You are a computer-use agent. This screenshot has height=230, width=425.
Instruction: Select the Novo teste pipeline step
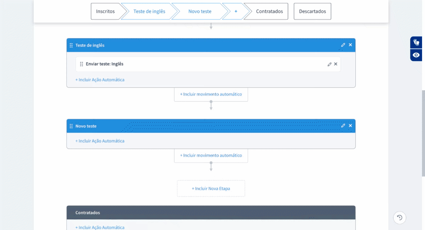click(200, 11)
